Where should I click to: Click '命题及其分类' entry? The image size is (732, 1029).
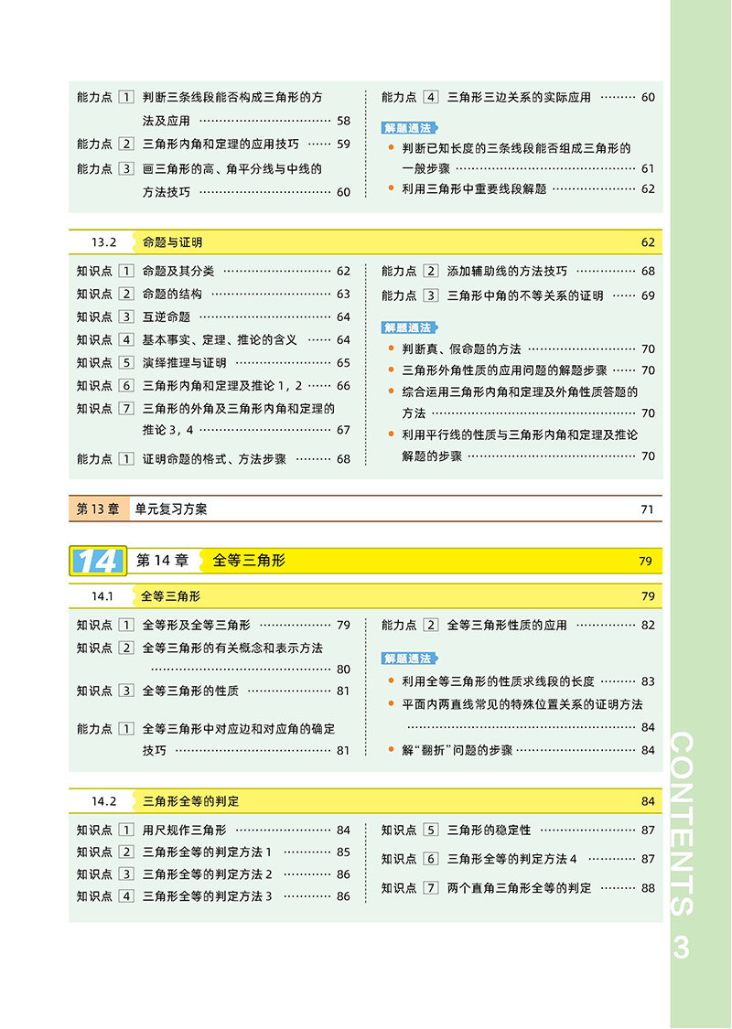click(178, 271)
